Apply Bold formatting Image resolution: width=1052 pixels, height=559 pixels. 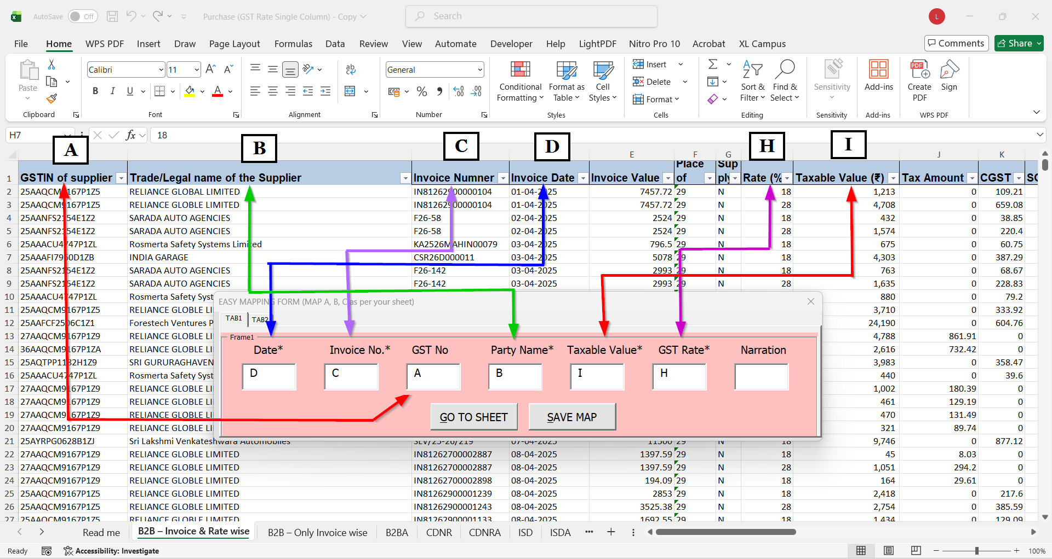[x=95, y=91]
